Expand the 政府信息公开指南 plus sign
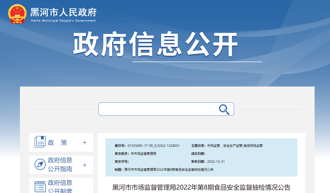The image size is (330, 193). pyautogui.click(x=85, y=165)
